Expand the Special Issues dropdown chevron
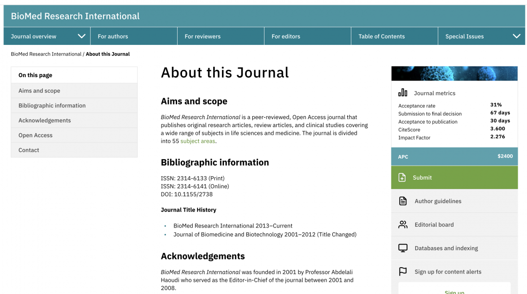The height and width of the screenshot is (294, 527). (517, 36)
